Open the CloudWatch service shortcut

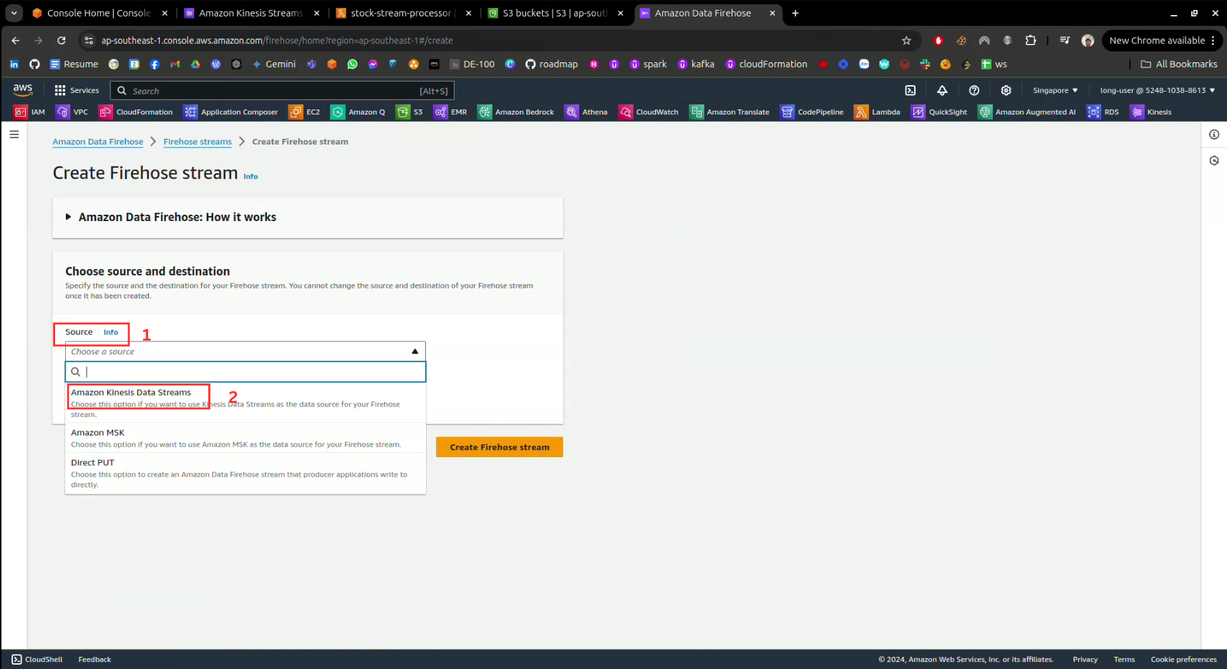pyautogui.click(x=649, y=112)
